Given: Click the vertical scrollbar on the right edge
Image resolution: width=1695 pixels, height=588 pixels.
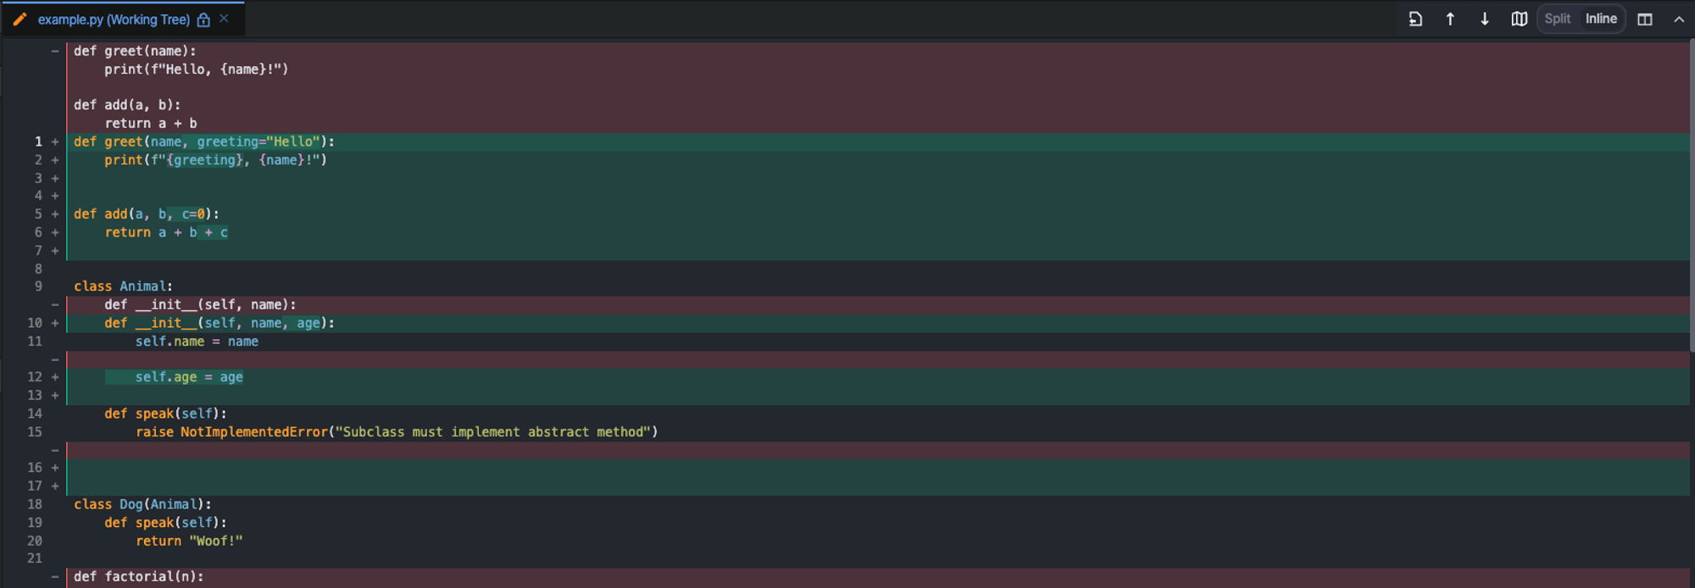Looking at the screenshot, I should [1691, 195].
